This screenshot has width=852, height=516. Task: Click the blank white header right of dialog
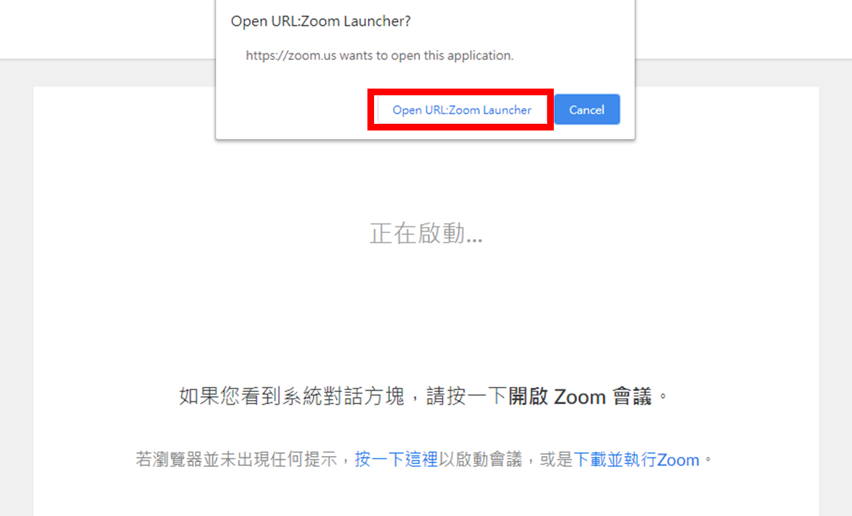click(x=744, y=29)
